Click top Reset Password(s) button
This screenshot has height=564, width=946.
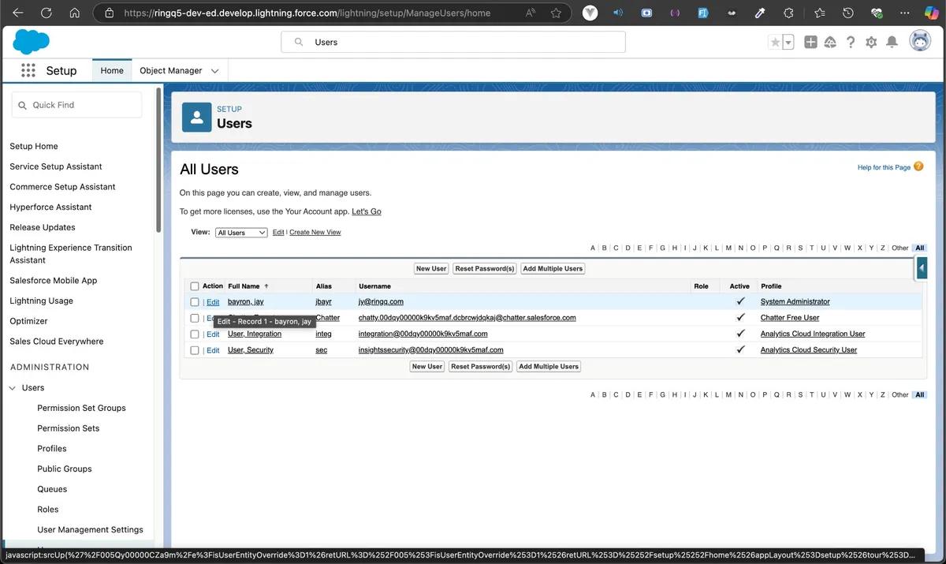tap(485, 268)
